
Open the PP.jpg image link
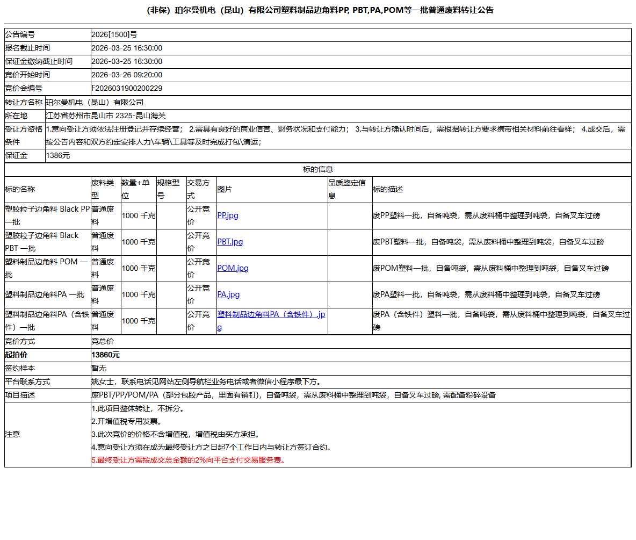(x=227, y=215)
